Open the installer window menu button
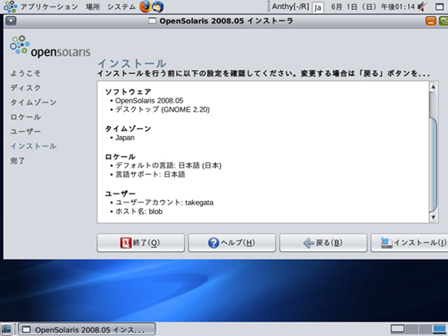 (11, 21)
